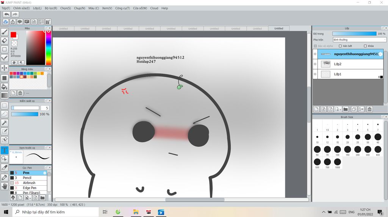Expand the add layer dropdown arrow
The image size is (388, 217).
341,109
